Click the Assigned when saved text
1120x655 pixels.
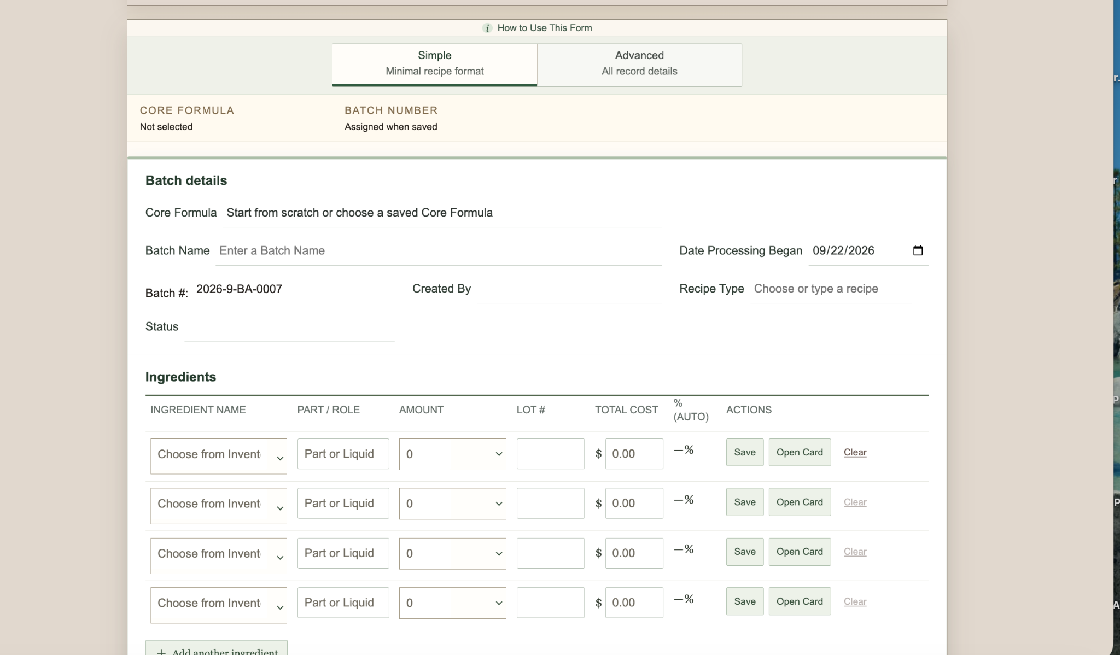click(390, 127)
